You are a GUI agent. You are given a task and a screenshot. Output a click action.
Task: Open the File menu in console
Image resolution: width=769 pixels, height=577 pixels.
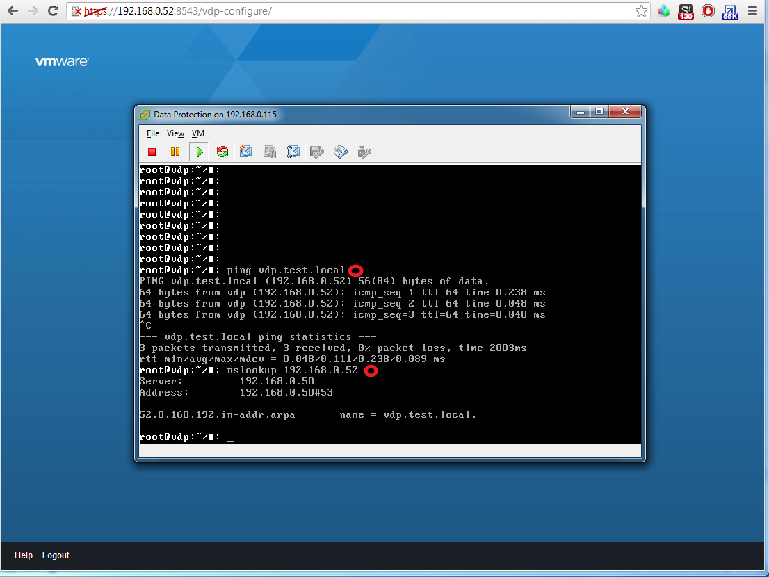[x=153, y=133]
